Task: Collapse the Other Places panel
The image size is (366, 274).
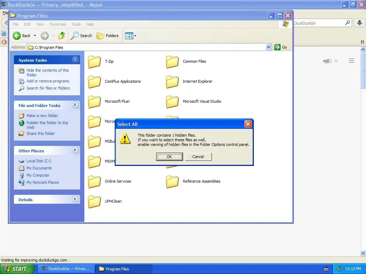Action: [75, 150]
